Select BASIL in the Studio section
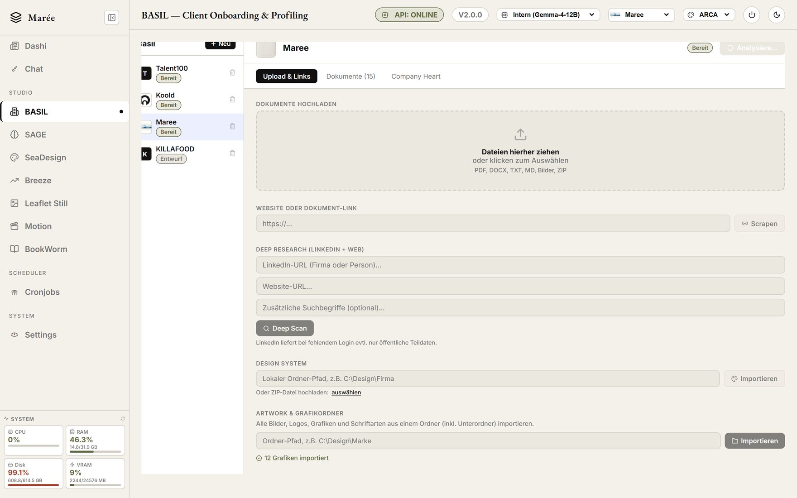The image size is (797, 498). tap(65, 112)
